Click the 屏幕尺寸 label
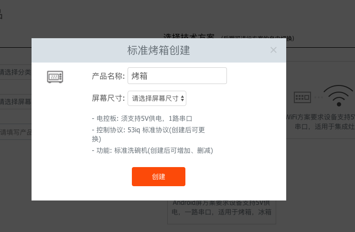Viewport: 355px width, 232px height. tap(108, 98)
